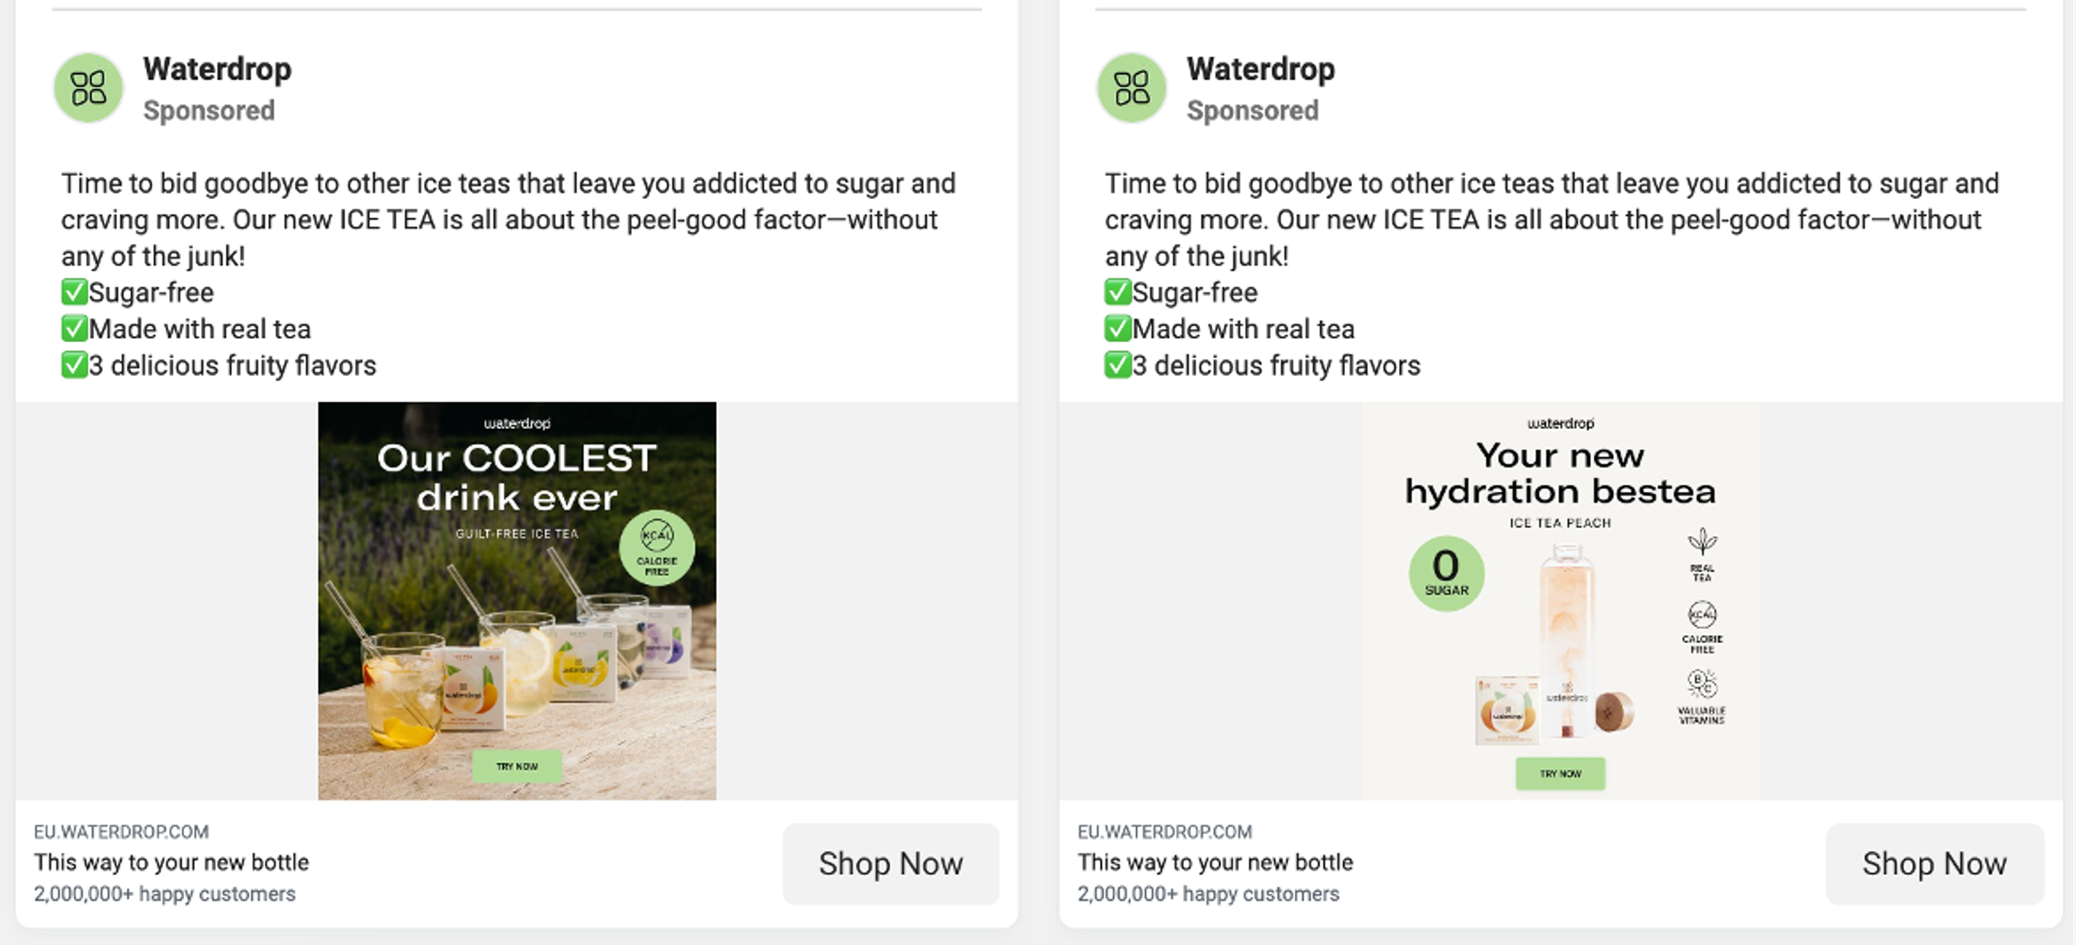This screenshot has width=2077, height=945.
Task: Click the TRY NOW button in the garden image
Action: click(x=518, y=765)
